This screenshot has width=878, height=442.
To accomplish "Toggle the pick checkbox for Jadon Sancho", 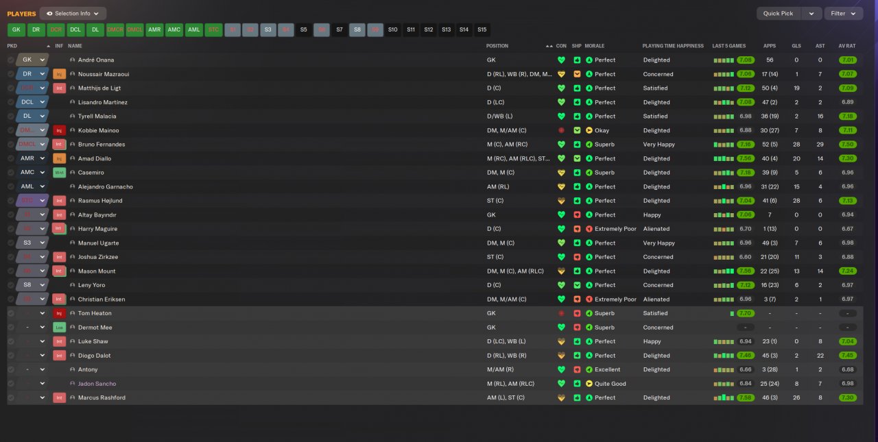I will click(11, 384).
